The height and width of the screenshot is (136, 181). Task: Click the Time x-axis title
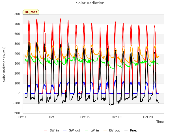(160, 122)
